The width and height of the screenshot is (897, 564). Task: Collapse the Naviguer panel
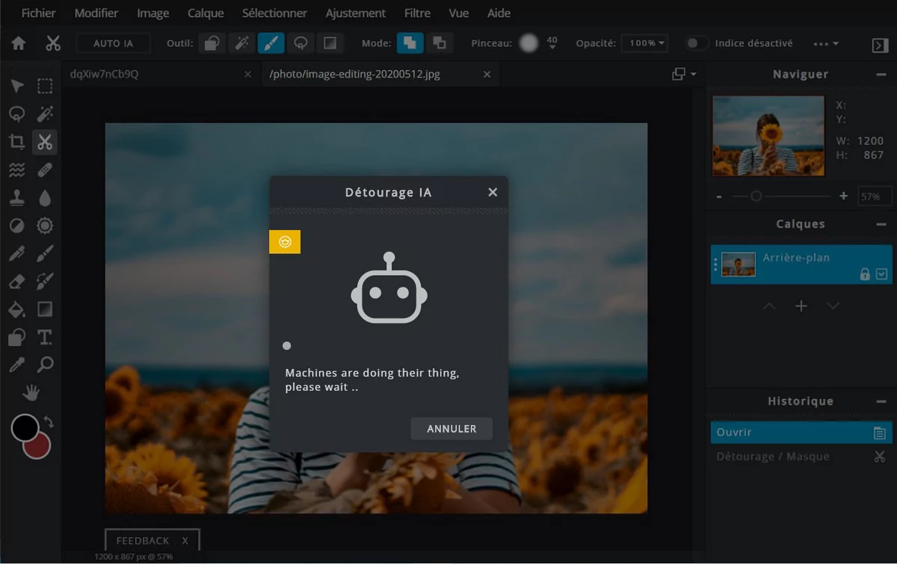point(881,75)
